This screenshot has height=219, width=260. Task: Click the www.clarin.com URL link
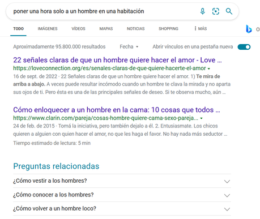pos(106,118)
